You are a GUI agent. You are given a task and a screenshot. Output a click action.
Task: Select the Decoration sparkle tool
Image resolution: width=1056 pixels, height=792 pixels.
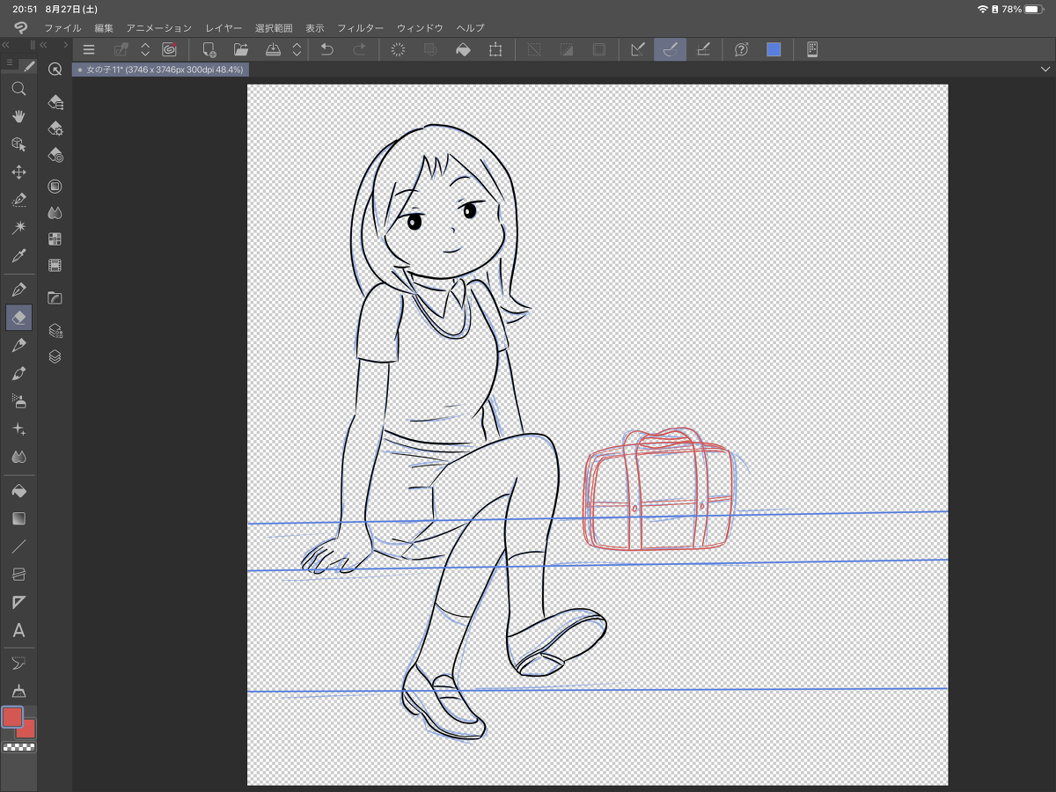click(18, 429)
